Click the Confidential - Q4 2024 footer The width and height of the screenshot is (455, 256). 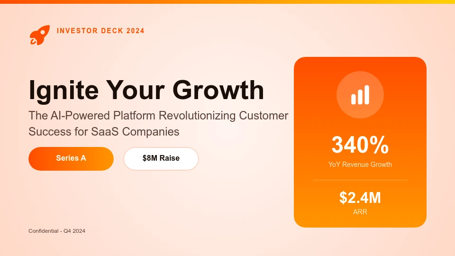tap(57, 231)
